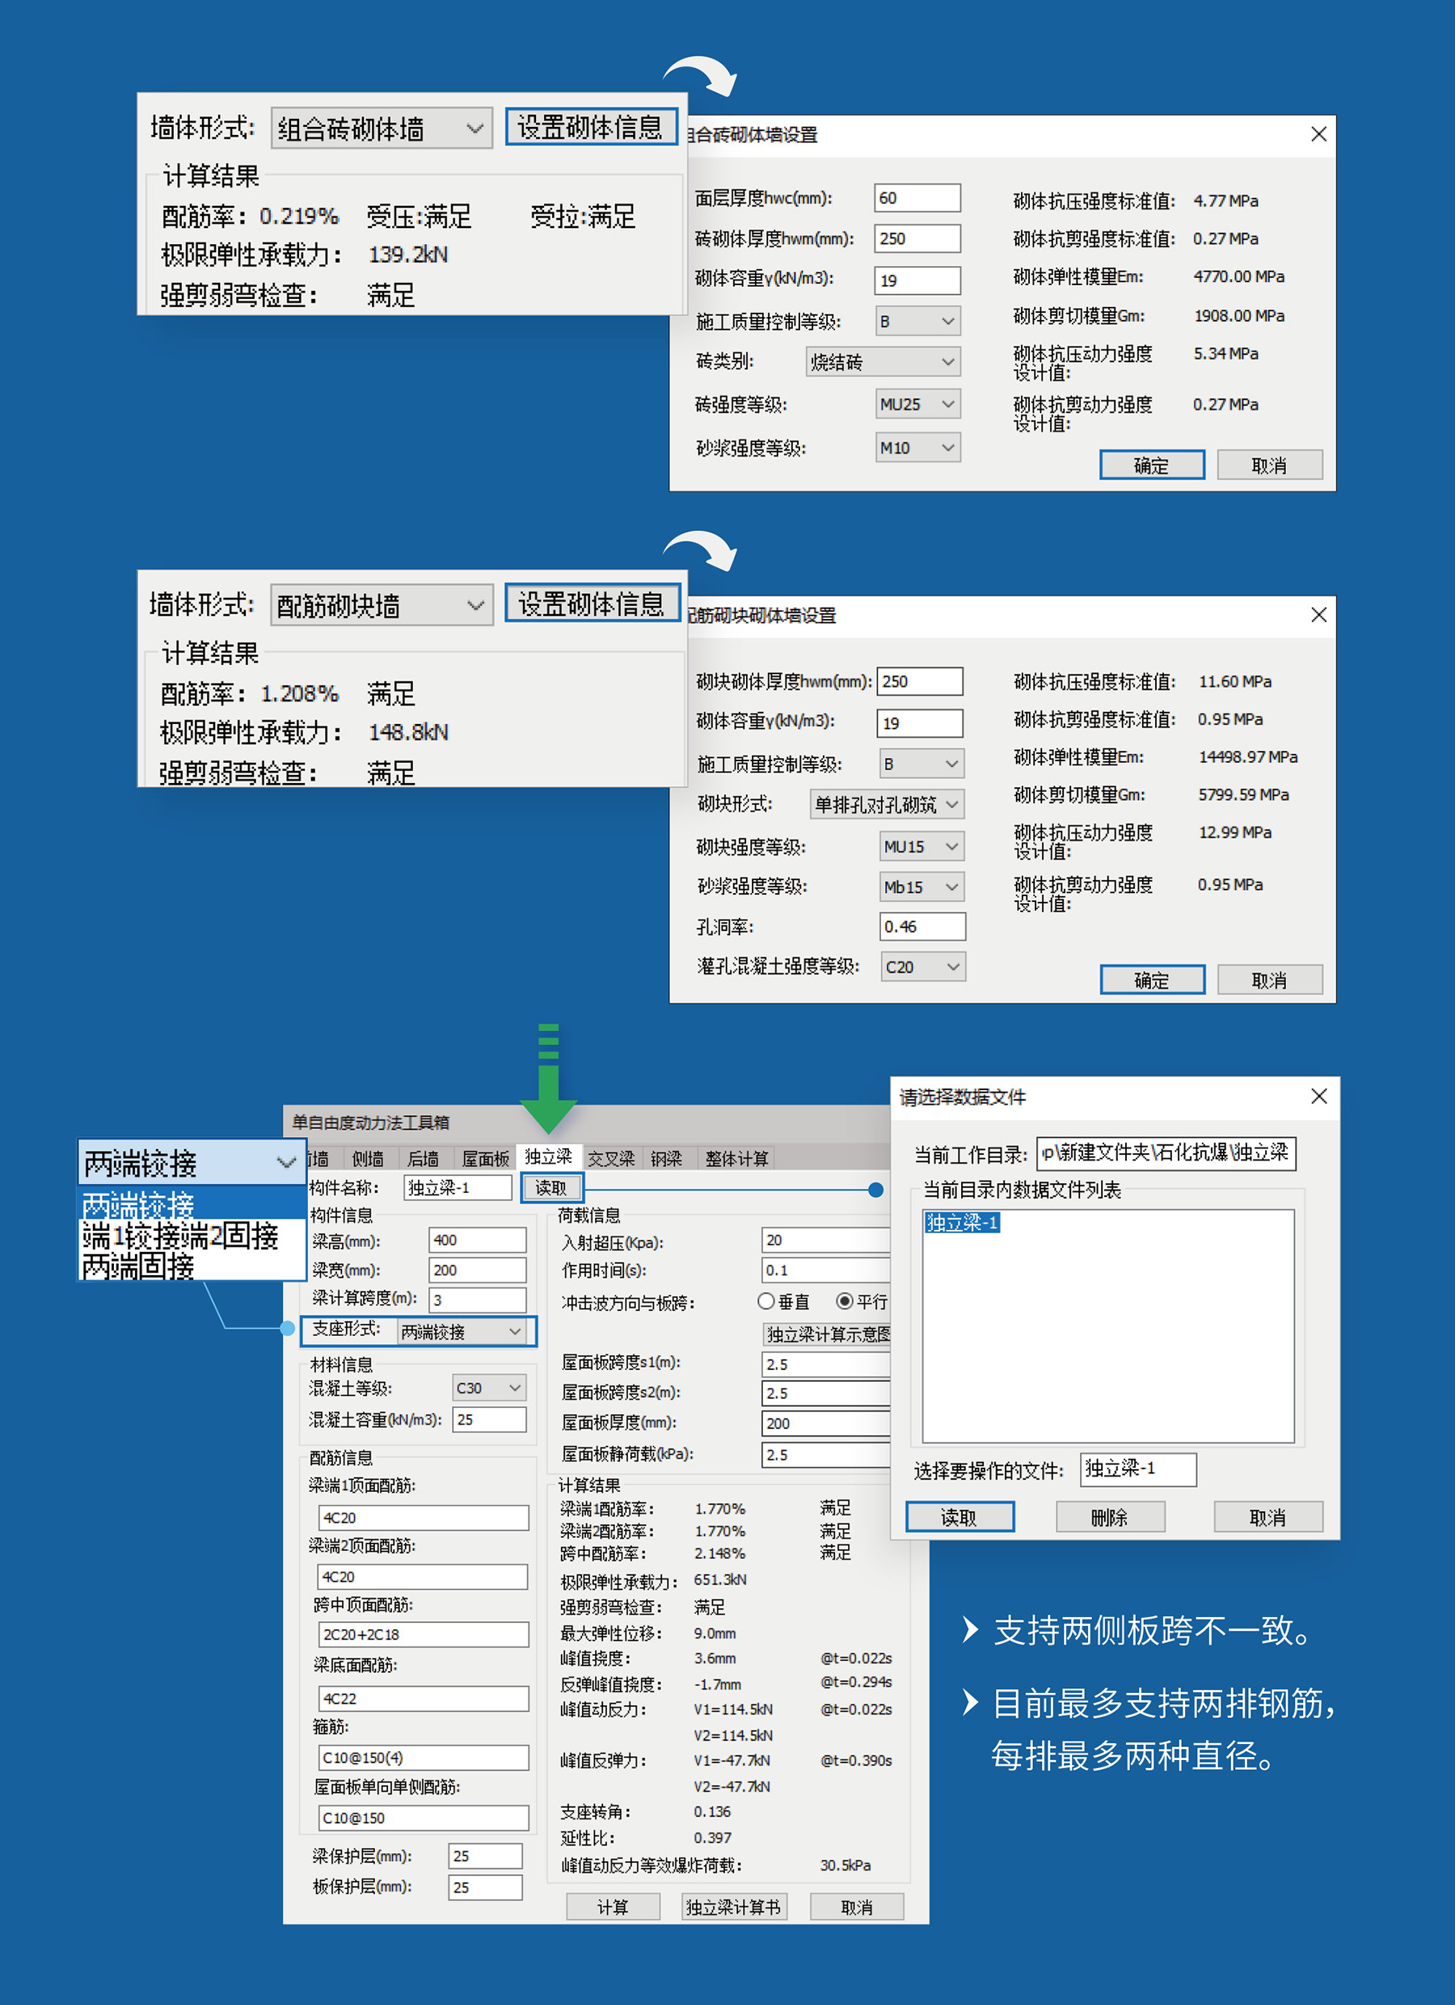Open the 砂浆强度等级 dropdown showing M10
Image resolution: width=1455 pixels, height=2005 pixels.
click(917, 448)
